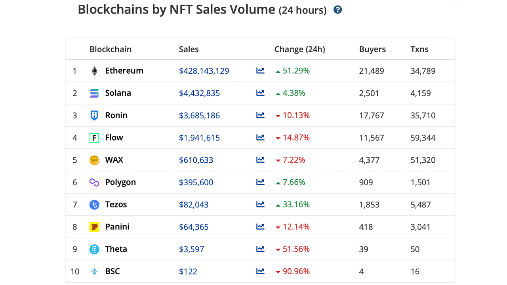Select the Change (24h) column header
This screenshot has width=507, height=285.
(299, 49)
